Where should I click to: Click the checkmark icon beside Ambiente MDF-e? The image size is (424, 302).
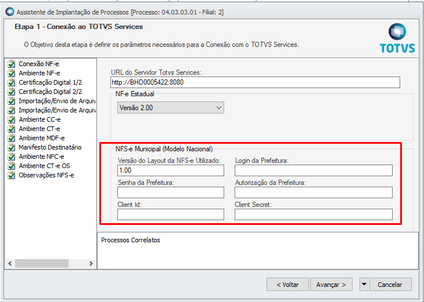coord(12,138)
